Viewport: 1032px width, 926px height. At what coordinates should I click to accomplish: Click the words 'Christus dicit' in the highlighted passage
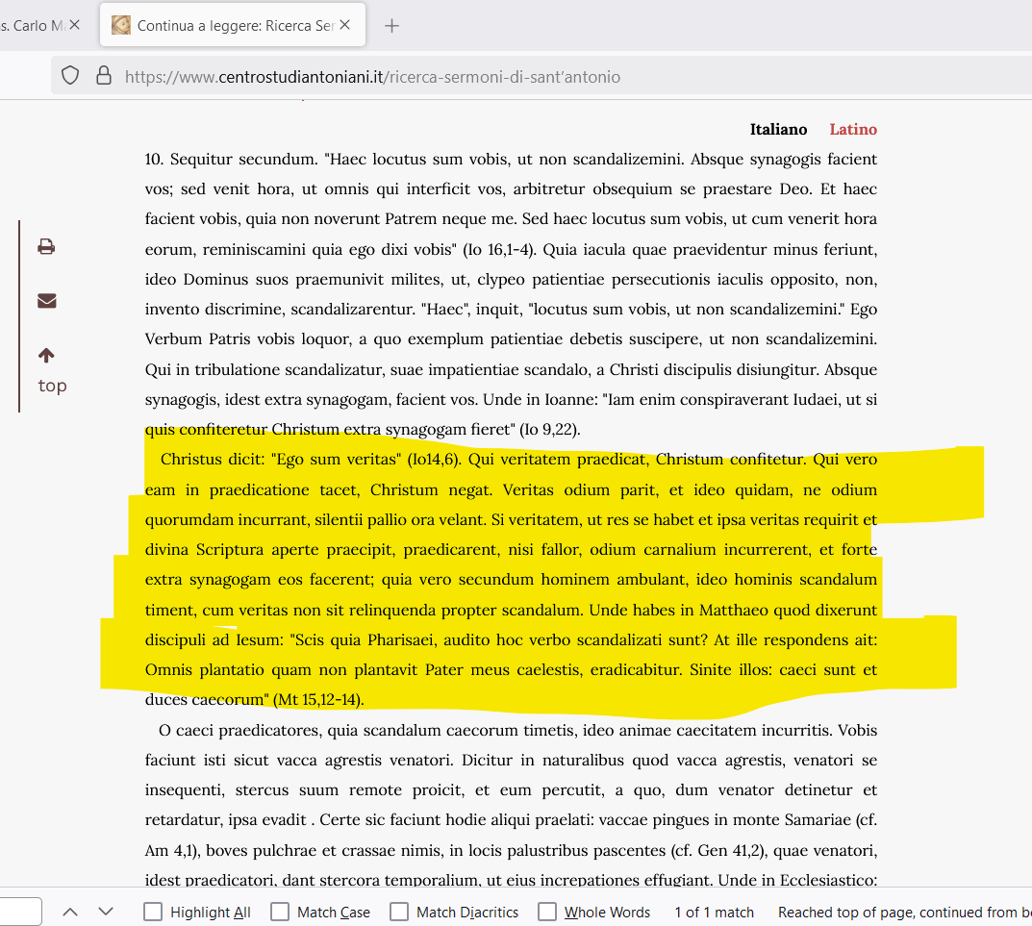pos(213,460)
